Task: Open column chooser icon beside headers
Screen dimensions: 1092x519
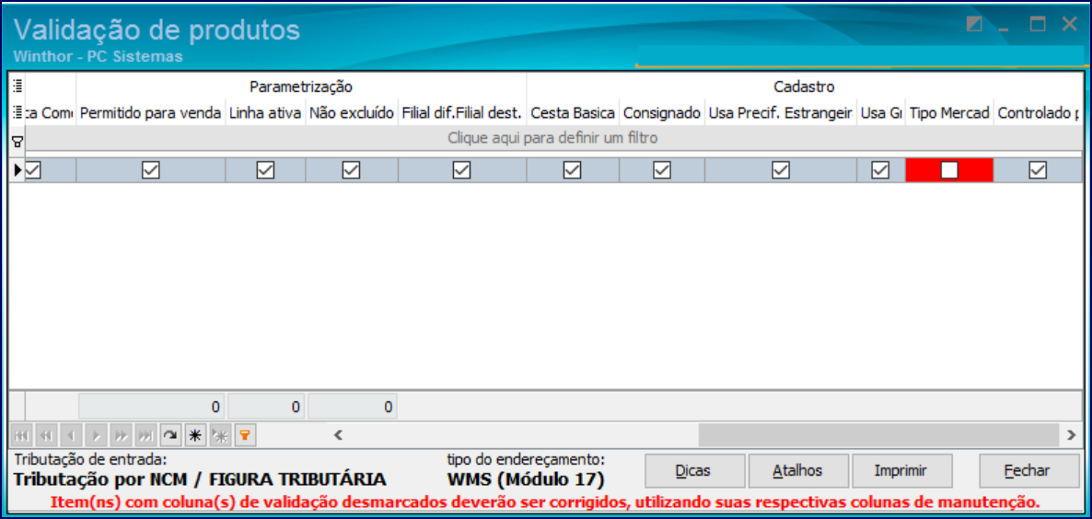Action: 17,112
